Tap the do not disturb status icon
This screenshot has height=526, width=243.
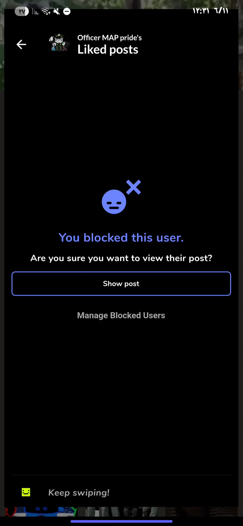[67, 12]
